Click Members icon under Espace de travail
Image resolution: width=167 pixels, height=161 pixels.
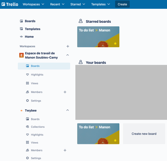coord(27,92)
